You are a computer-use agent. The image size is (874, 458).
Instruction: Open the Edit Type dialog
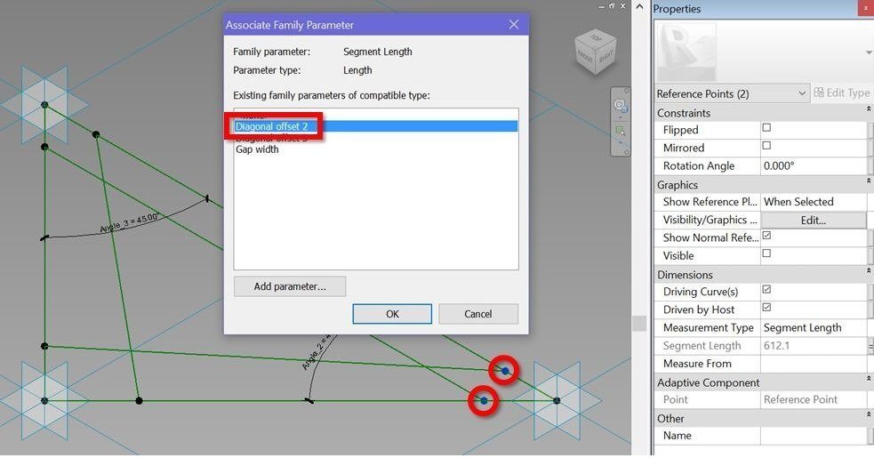point(841,93)
